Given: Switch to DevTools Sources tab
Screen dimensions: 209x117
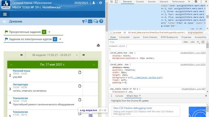Looking at the screenshot, I should click(152, 2).
